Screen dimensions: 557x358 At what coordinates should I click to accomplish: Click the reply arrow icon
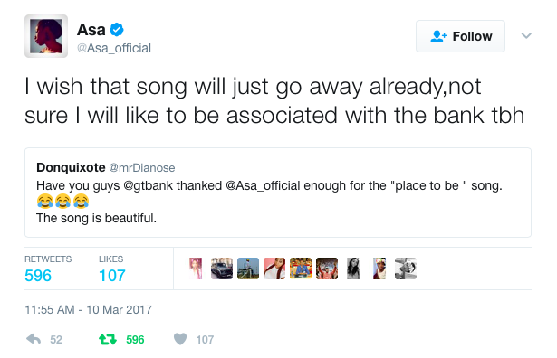(x=34, y=339)
